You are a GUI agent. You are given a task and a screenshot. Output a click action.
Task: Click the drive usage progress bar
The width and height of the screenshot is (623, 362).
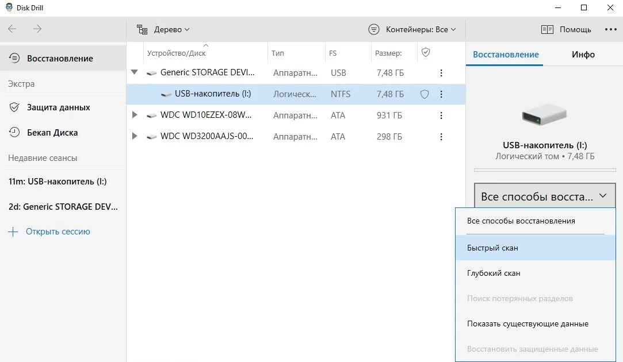pyautogui.click(x=545, y=170)
